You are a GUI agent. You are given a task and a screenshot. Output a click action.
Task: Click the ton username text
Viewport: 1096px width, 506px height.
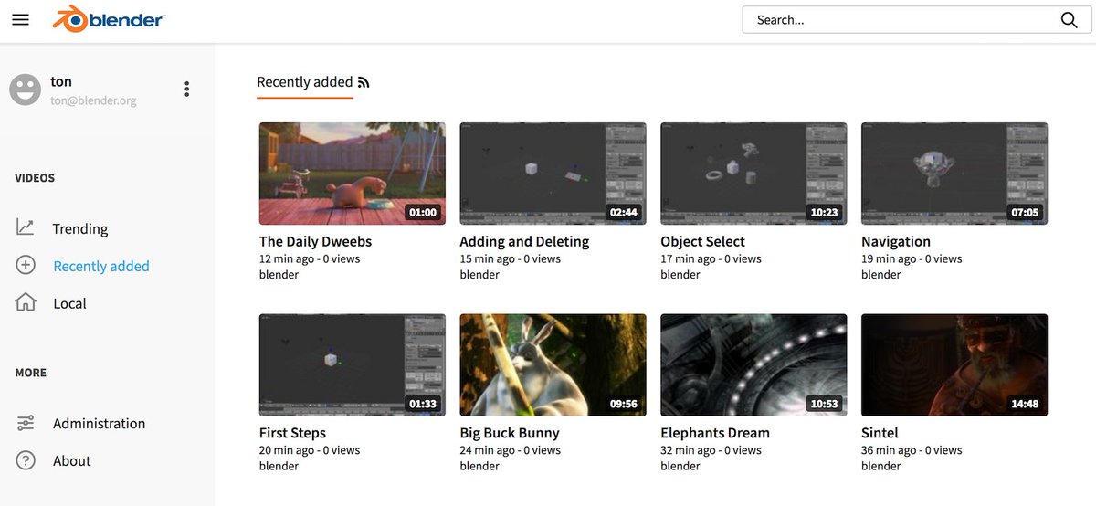tap(61, 81)
